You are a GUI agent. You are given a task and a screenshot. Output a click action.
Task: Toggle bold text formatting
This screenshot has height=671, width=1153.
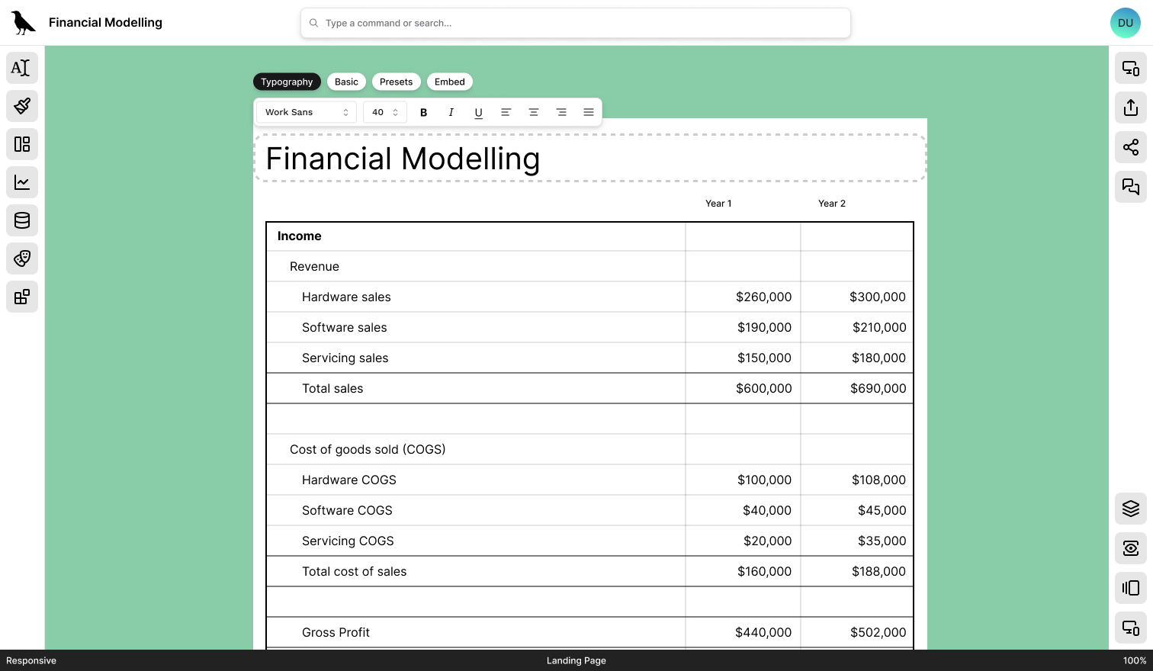point(424,112)
